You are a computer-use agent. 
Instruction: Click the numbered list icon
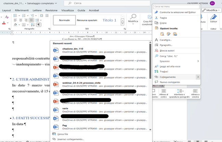click(x=24, y=16)
